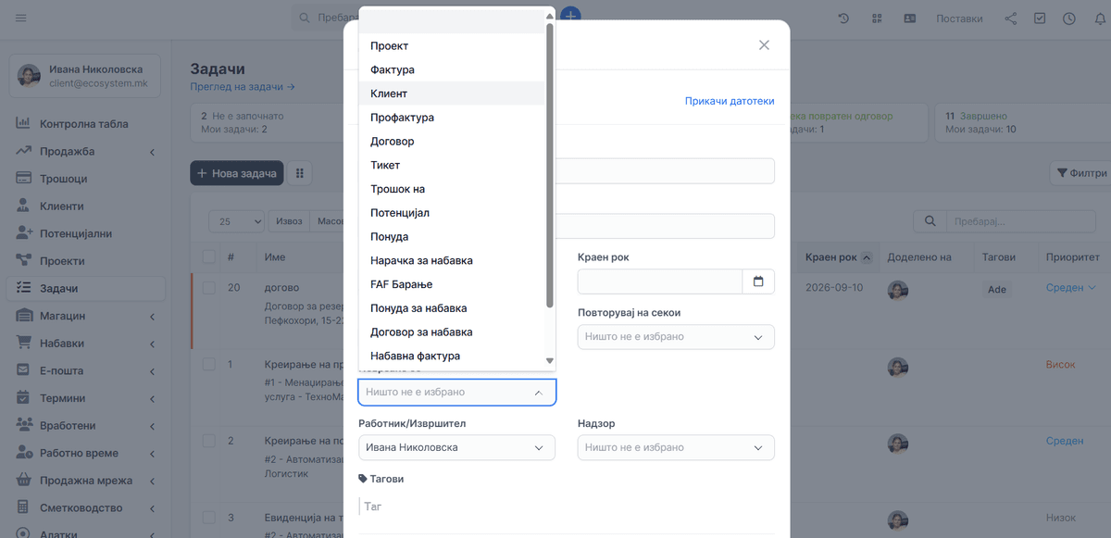Open the Поставки item in top bar

[x=959, y=19]
